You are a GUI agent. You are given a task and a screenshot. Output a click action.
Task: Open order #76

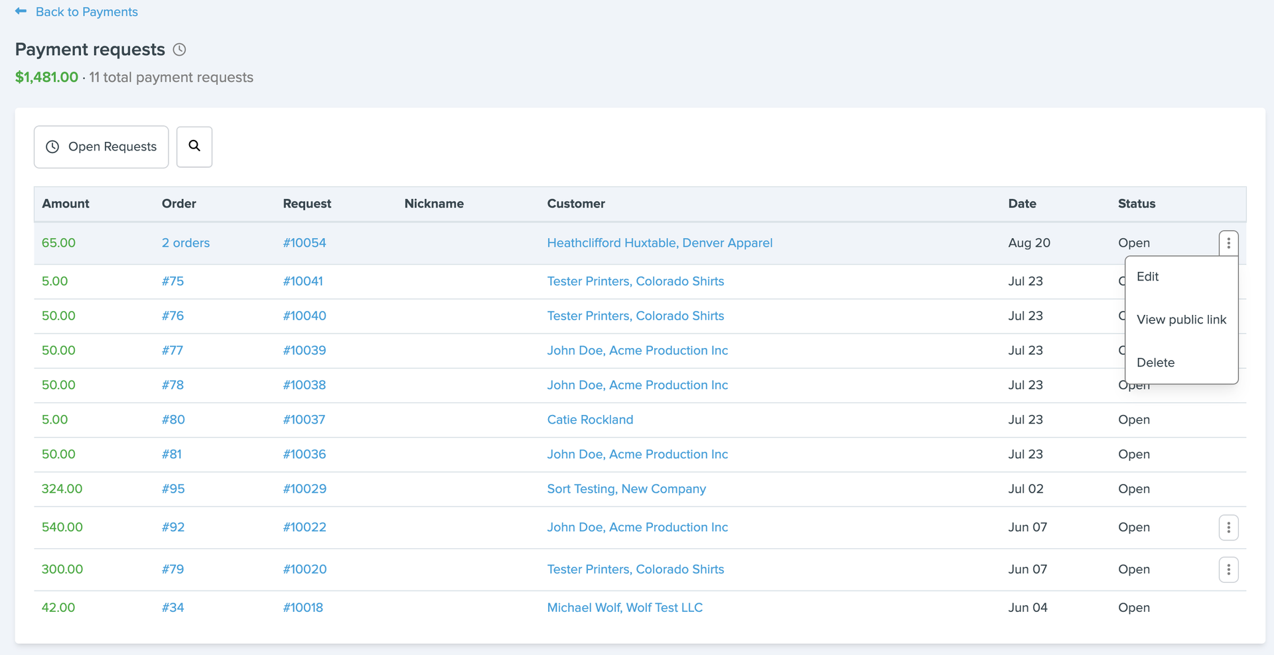click(x=173, y=316)
